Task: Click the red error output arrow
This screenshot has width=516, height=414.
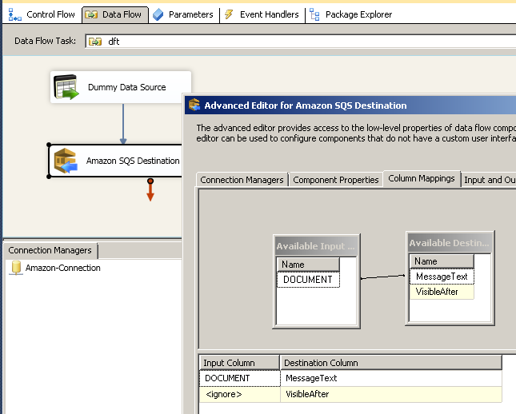Action: (x=150, y=191)
